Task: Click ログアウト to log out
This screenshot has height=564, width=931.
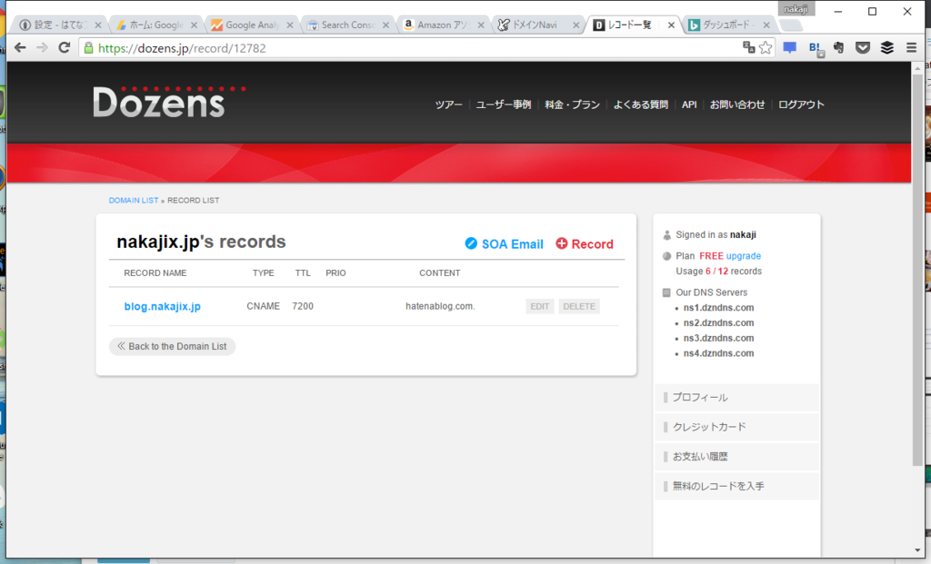Action: [x=801, y=104]
